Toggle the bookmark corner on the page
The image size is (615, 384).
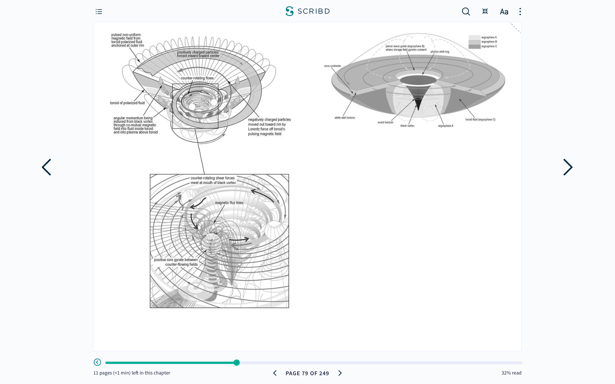click(515, 28)
